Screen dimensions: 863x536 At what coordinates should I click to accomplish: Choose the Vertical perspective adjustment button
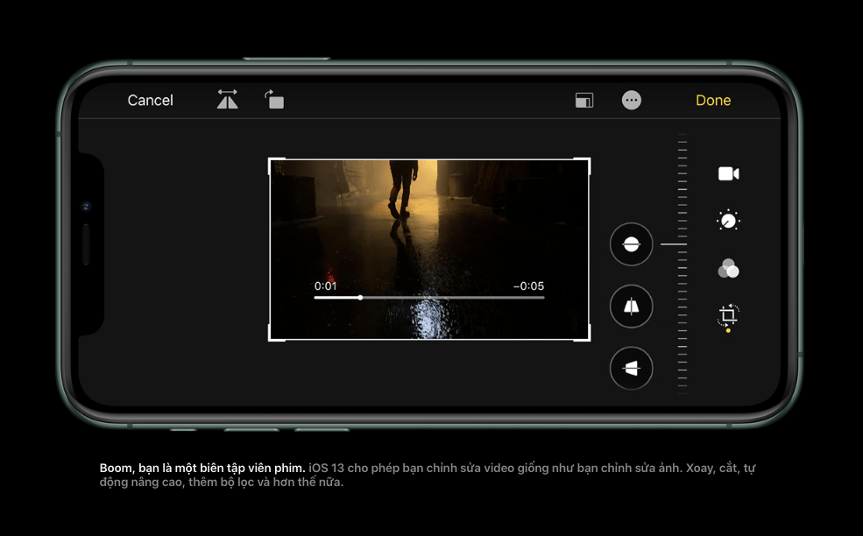click(632, 307)
